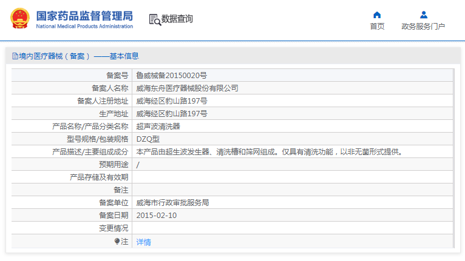Click the 备案日期 label
This screenshot has height=261, width=465.
click(x=114, y=216)
